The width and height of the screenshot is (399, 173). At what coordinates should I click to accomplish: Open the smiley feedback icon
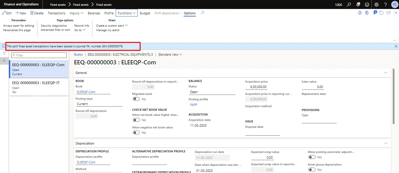367,4
